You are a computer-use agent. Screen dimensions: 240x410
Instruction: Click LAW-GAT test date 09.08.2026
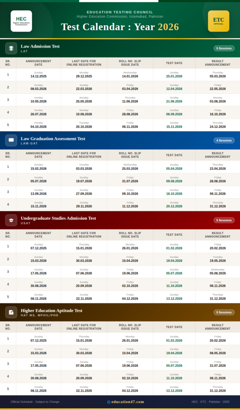click(x=174, y=181)
